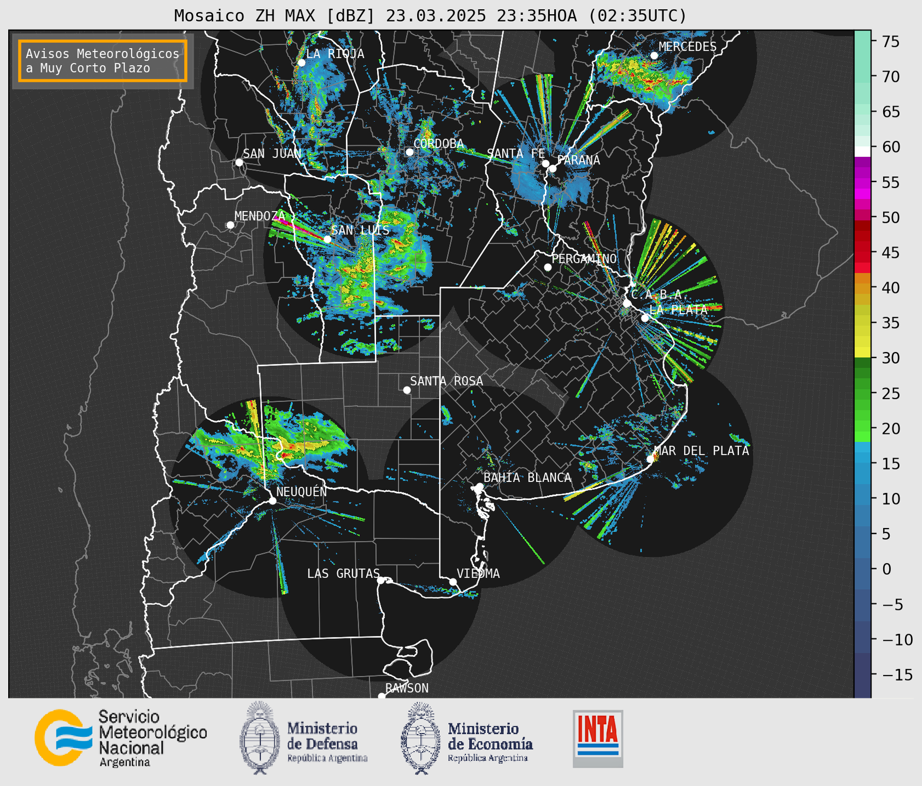Click the MAR DEL PLATA city dot
Viewport: 922px width, 786px height.
coord(650,459)
